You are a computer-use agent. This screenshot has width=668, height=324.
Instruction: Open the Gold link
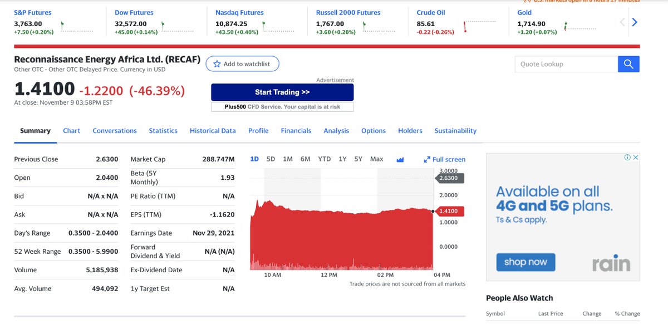pyautogui.click(x=524, y=12)
